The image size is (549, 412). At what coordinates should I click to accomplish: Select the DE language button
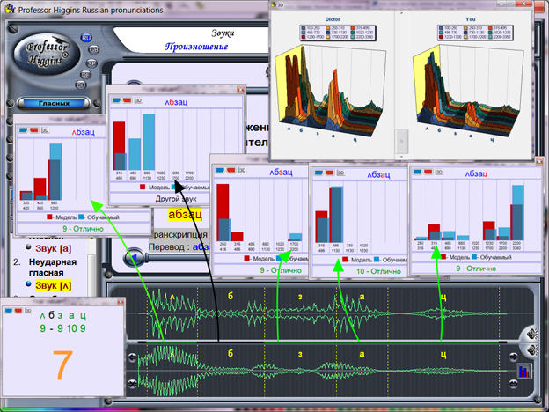(x=85, y=74)
